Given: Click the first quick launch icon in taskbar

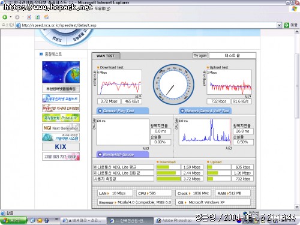Looking at the screenshot, I should click(x=32, y=220).
